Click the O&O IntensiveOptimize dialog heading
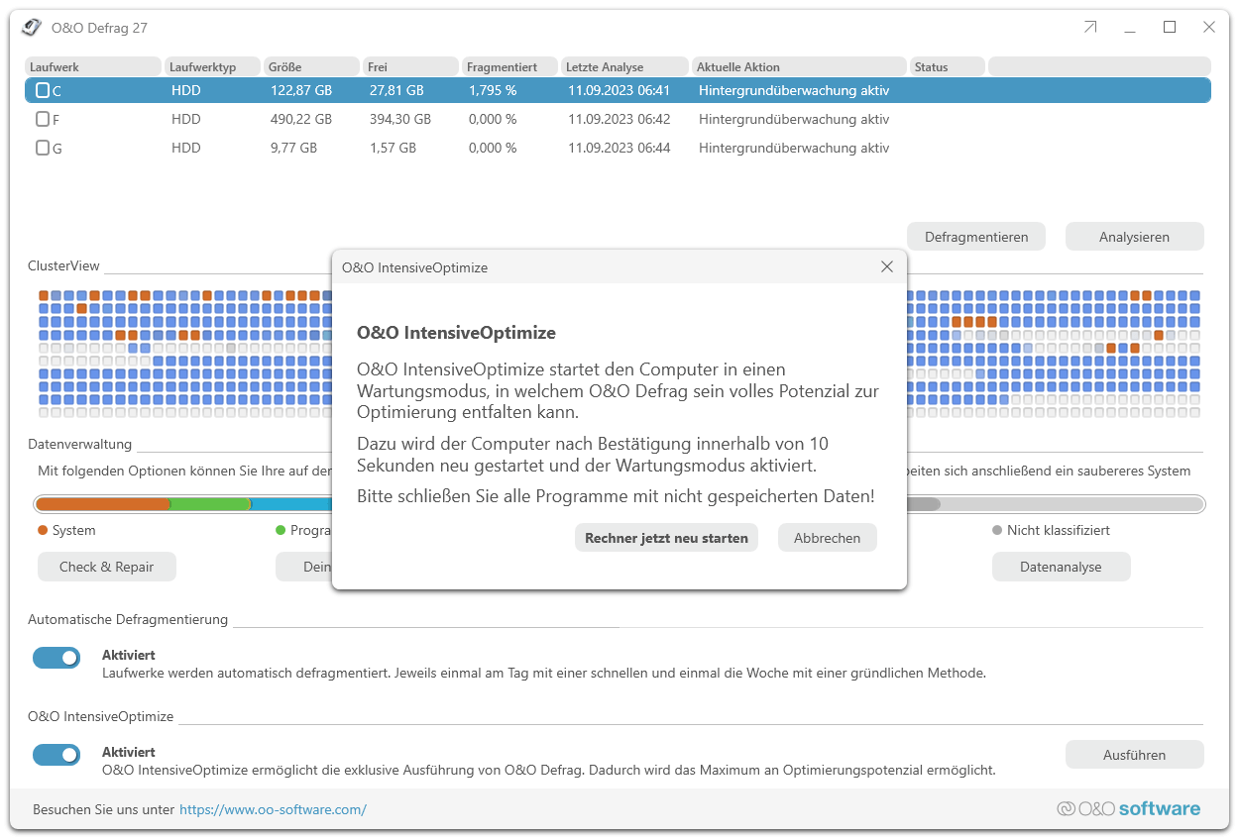Viewport: 1239px width, 839px height. (456, 333)
